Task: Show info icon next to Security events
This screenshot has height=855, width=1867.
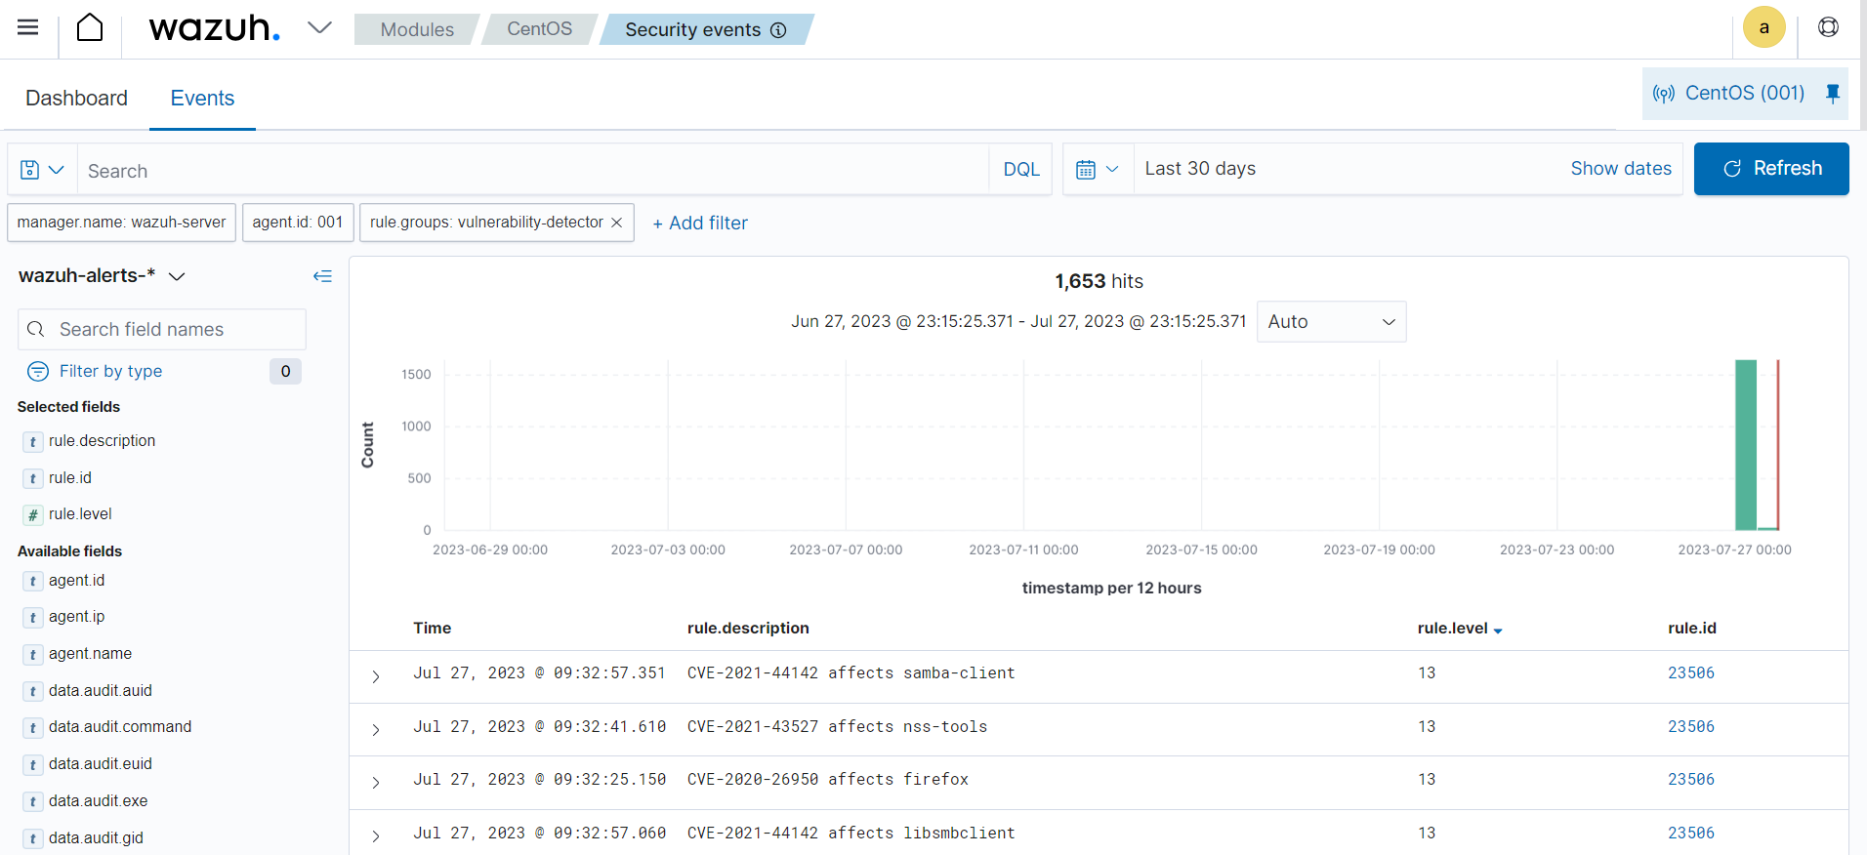Action: [778, 30]
